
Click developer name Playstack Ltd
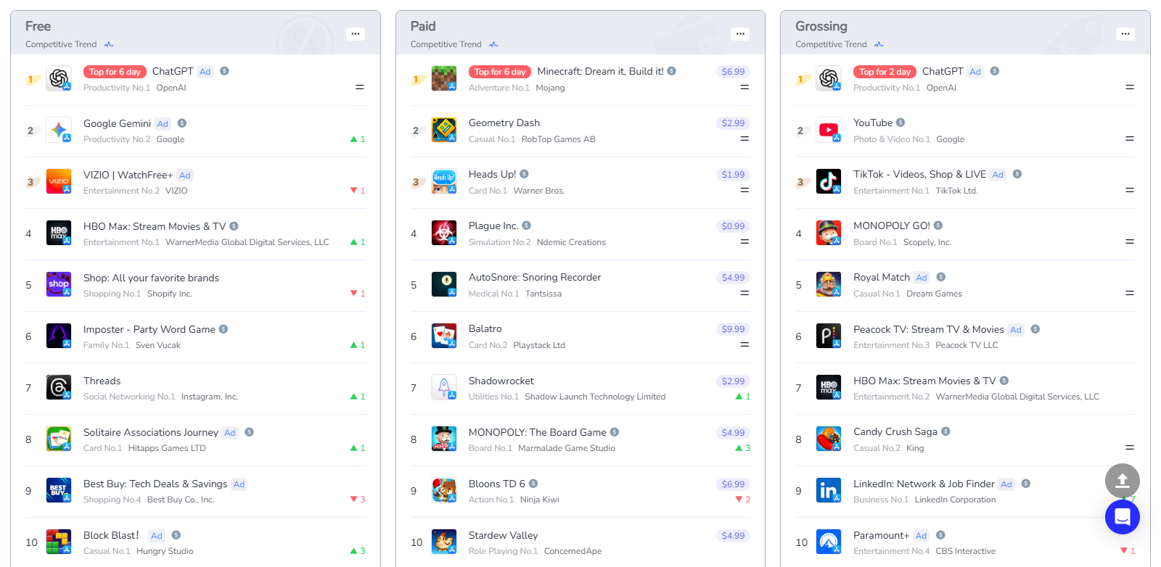pyautogui.click(x=538, y=345)
